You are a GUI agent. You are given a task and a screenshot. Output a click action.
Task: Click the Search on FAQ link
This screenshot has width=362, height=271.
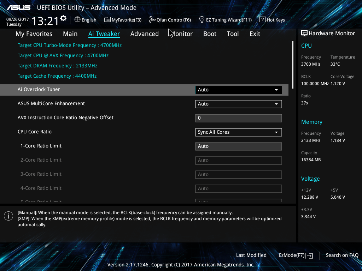[342, 255]
